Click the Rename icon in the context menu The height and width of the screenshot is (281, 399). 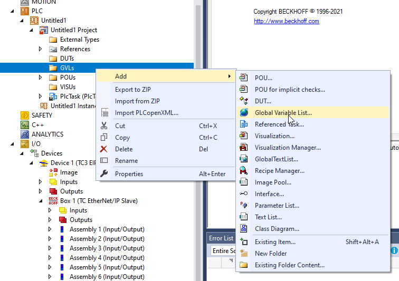(x=104, y=160)
